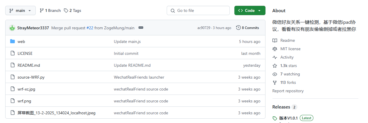
Task: Click the magnifier icon in file search
Action: (173, 10)
